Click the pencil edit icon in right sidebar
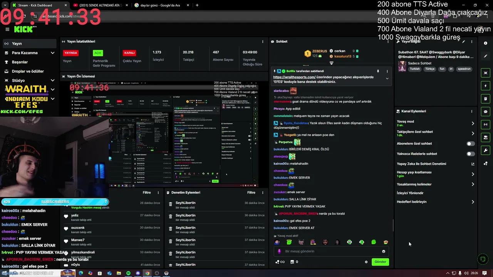Screen dimensions: 493x277 486,56
